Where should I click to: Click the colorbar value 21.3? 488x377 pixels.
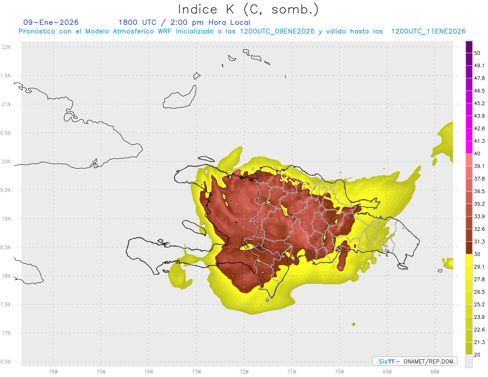point(479,342)
